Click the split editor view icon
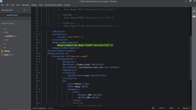 click(28, 10)
